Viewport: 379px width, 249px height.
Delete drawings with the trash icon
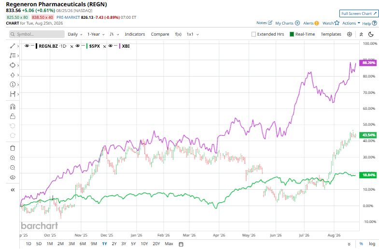(x=13, y=148)
